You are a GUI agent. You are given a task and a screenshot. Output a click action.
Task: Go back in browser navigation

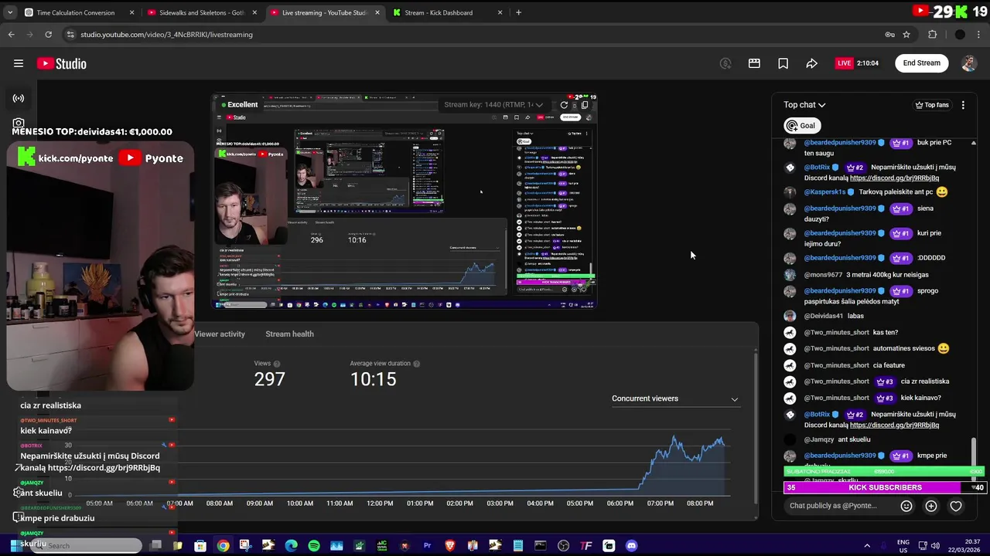[x=11, y=34]
